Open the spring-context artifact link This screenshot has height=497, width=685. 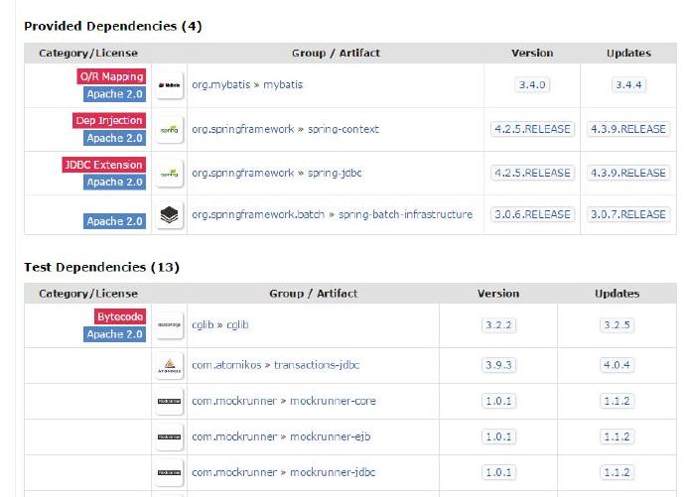[343, 129]
